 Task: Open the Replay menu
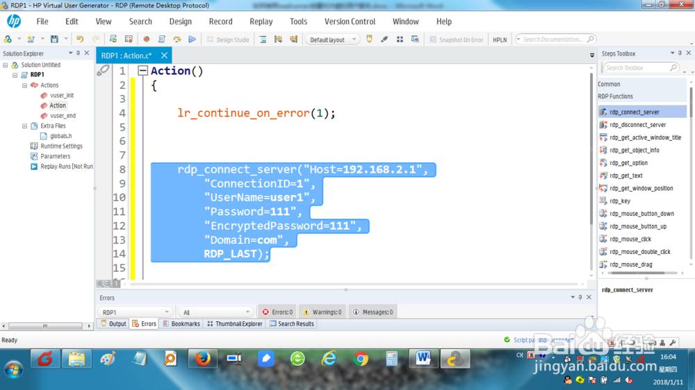point(261,22)
